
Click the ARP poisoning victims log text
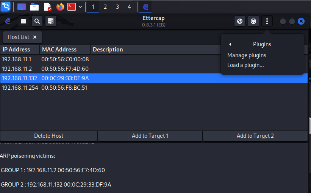pyautogui.click(x=28, y=156)
